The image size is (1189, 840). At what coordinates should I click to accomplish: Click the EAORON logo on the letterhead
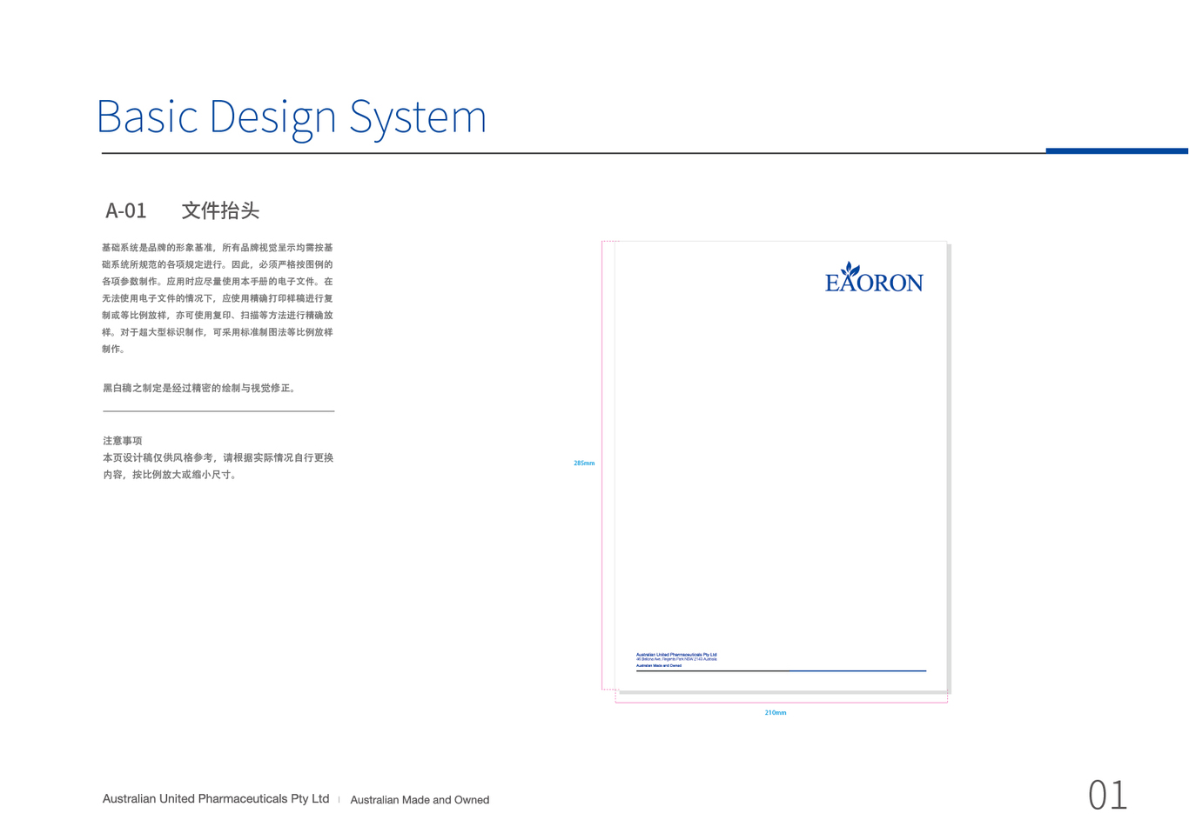[874, 277]
